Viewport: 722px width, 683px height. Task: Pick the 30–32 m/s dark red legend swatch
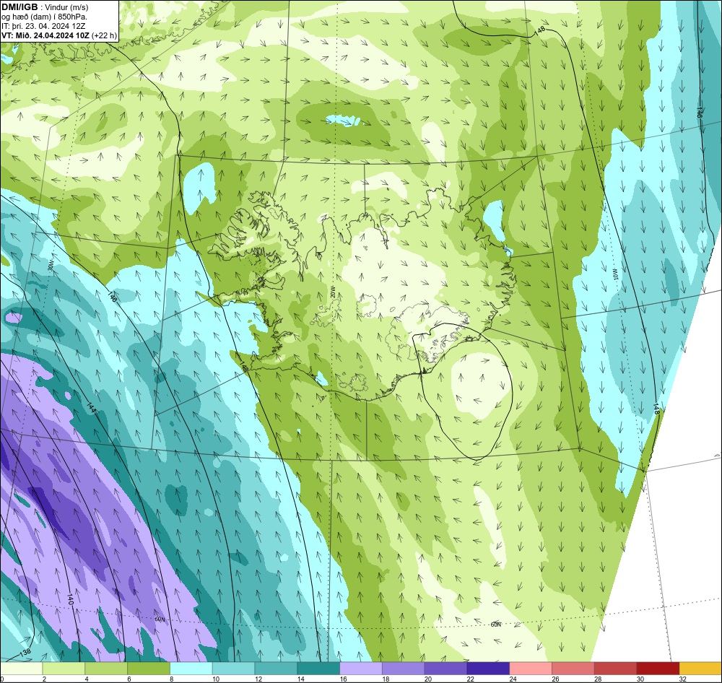click(x=658, y=669)
